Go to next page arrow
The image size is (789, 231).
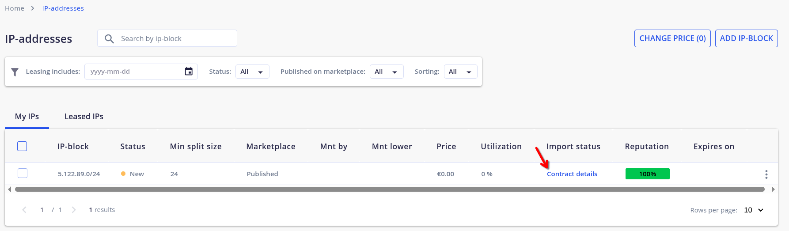74,210
